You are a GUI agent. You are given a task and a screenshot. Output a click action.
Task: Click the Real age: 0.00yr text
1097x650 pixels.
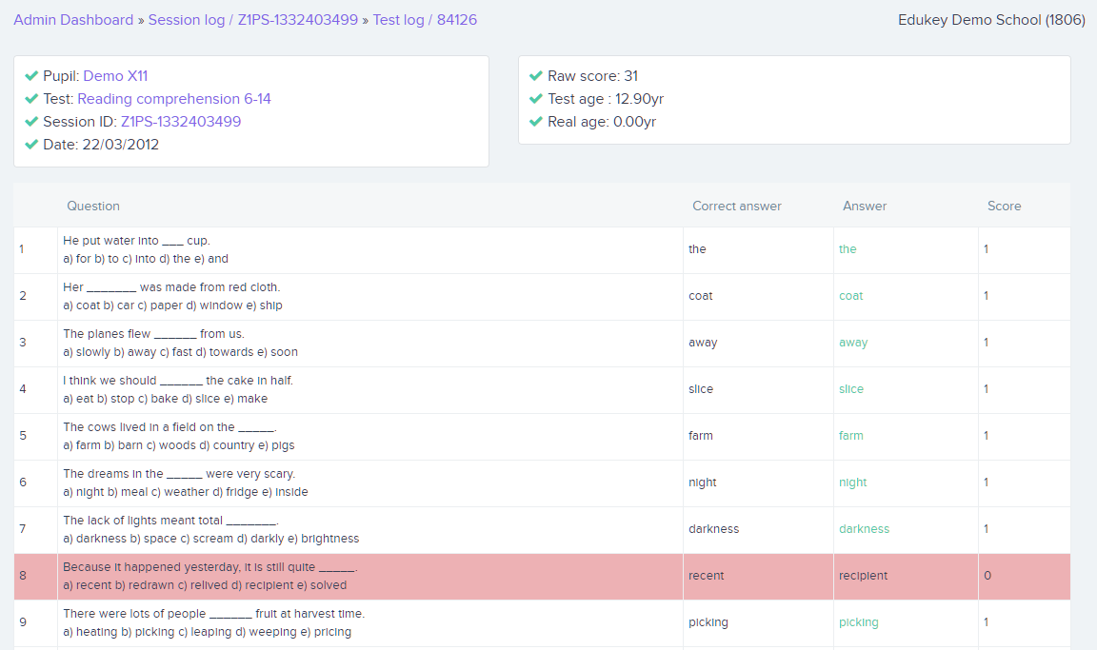pyautogui.click(x=602, y=122)
